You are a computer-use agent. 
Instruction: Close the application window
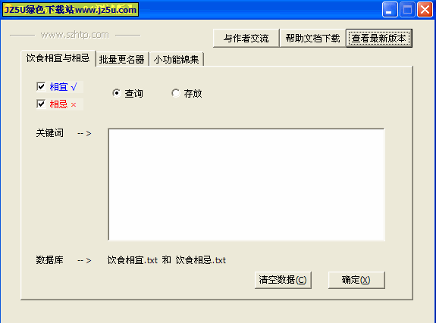425,10
